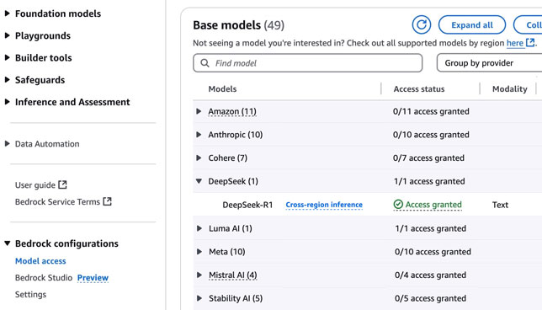Expand Playgrounds section

(7, 35)
